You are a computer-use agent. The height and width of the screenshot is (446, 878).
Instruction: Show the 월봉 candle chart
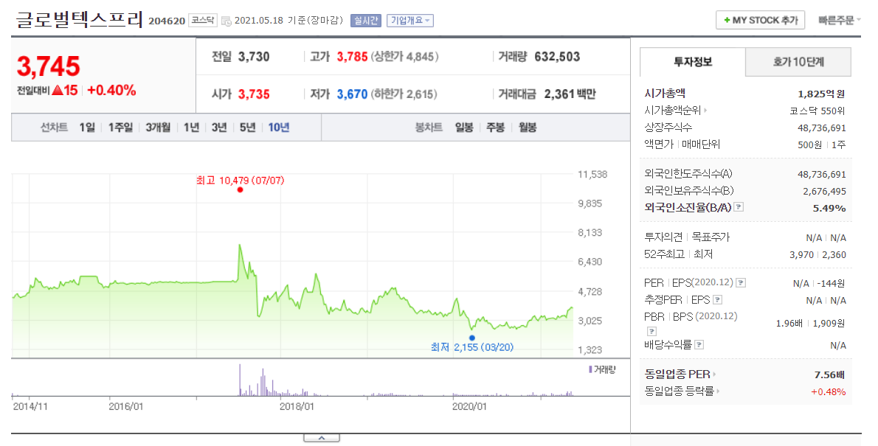(x=528, y=128)
